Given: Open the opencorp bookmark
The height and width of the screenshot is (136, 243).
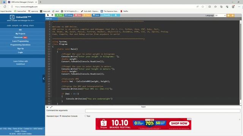Looking at the screenshot, I should click(x=33, y=11).
